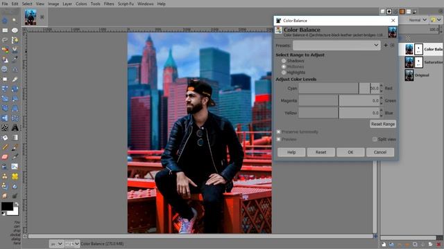Select the Saturation layer mask thumbnail

tap(418, 62)
